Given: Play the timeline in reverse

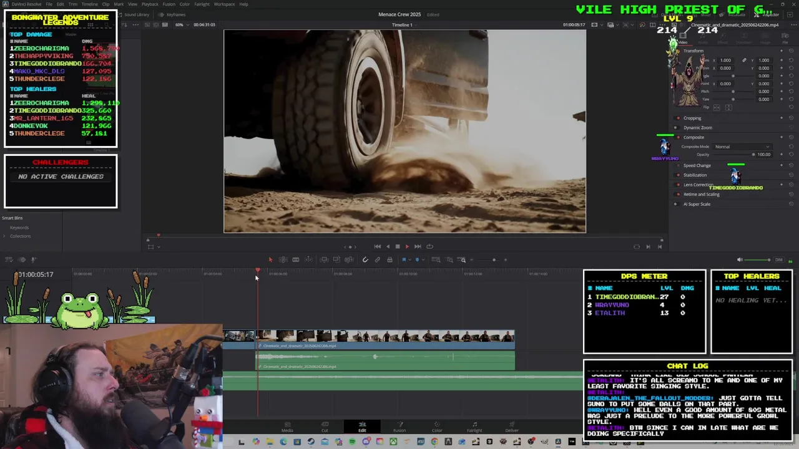Looking at the screenshot, I should (388, 246).
